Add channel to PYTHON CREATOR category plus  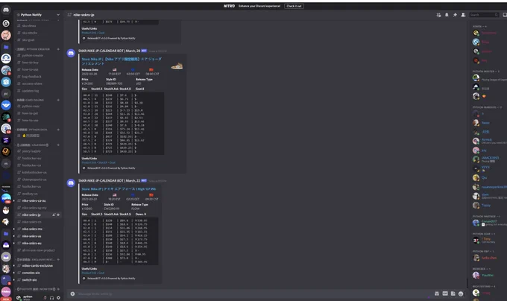(x=58, y=49)
